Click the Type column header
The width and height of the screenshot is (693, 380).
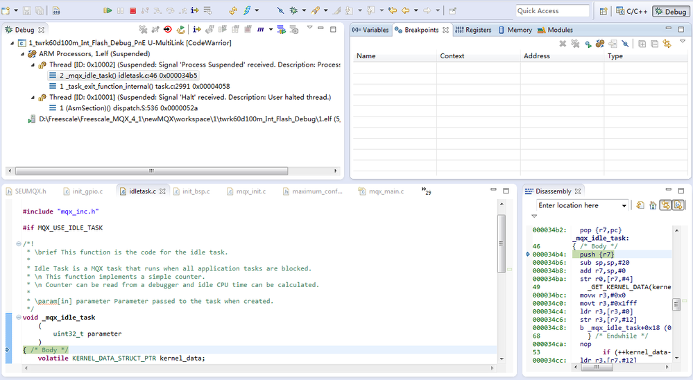click(645, 56)
